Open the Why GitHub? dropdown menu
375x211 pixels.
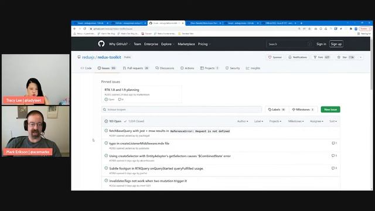[120, 44]
